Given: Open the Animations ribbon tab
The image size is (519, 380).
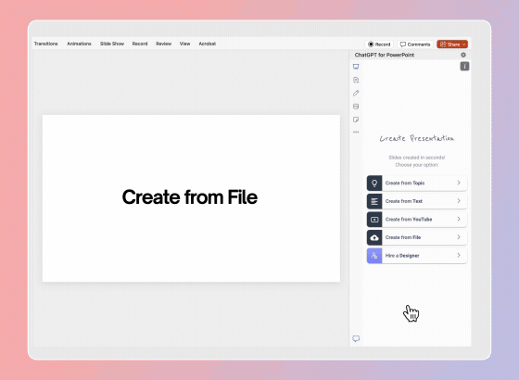Looking at the screenshot, I should pyautogui.click(x=79, y=44).
